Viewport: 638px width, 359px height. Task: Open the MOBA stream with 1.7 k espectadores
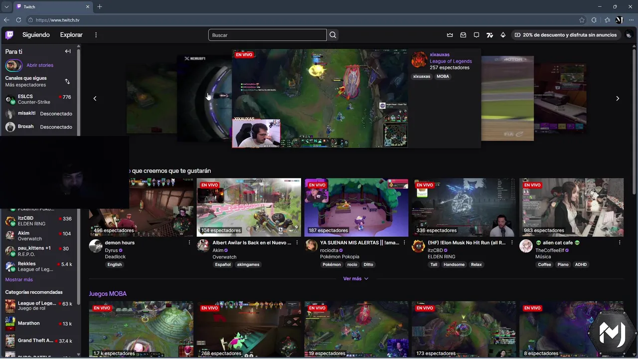(x=141, y=329)
